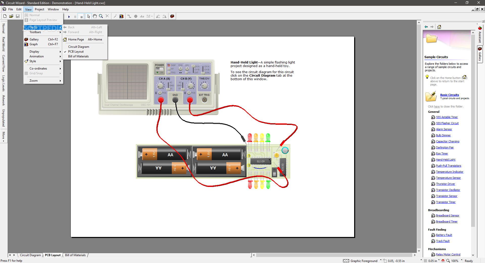Click the Home icon in assistant panel
The height and width of the screenshot is (263, 485).
tap(439, 27)
